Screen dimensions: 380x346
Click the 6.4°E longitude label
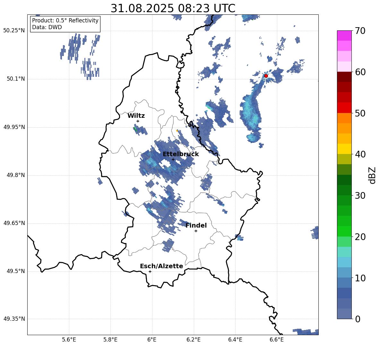click(x=235, y=340)
